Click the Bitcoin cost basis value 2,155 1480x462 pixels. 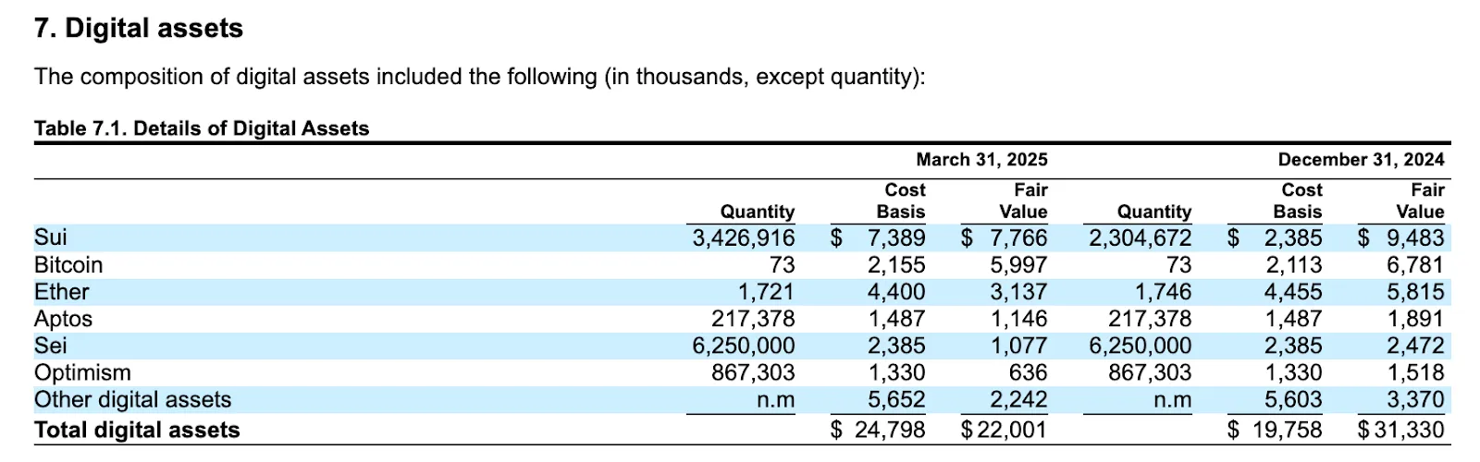pos(896,265)
